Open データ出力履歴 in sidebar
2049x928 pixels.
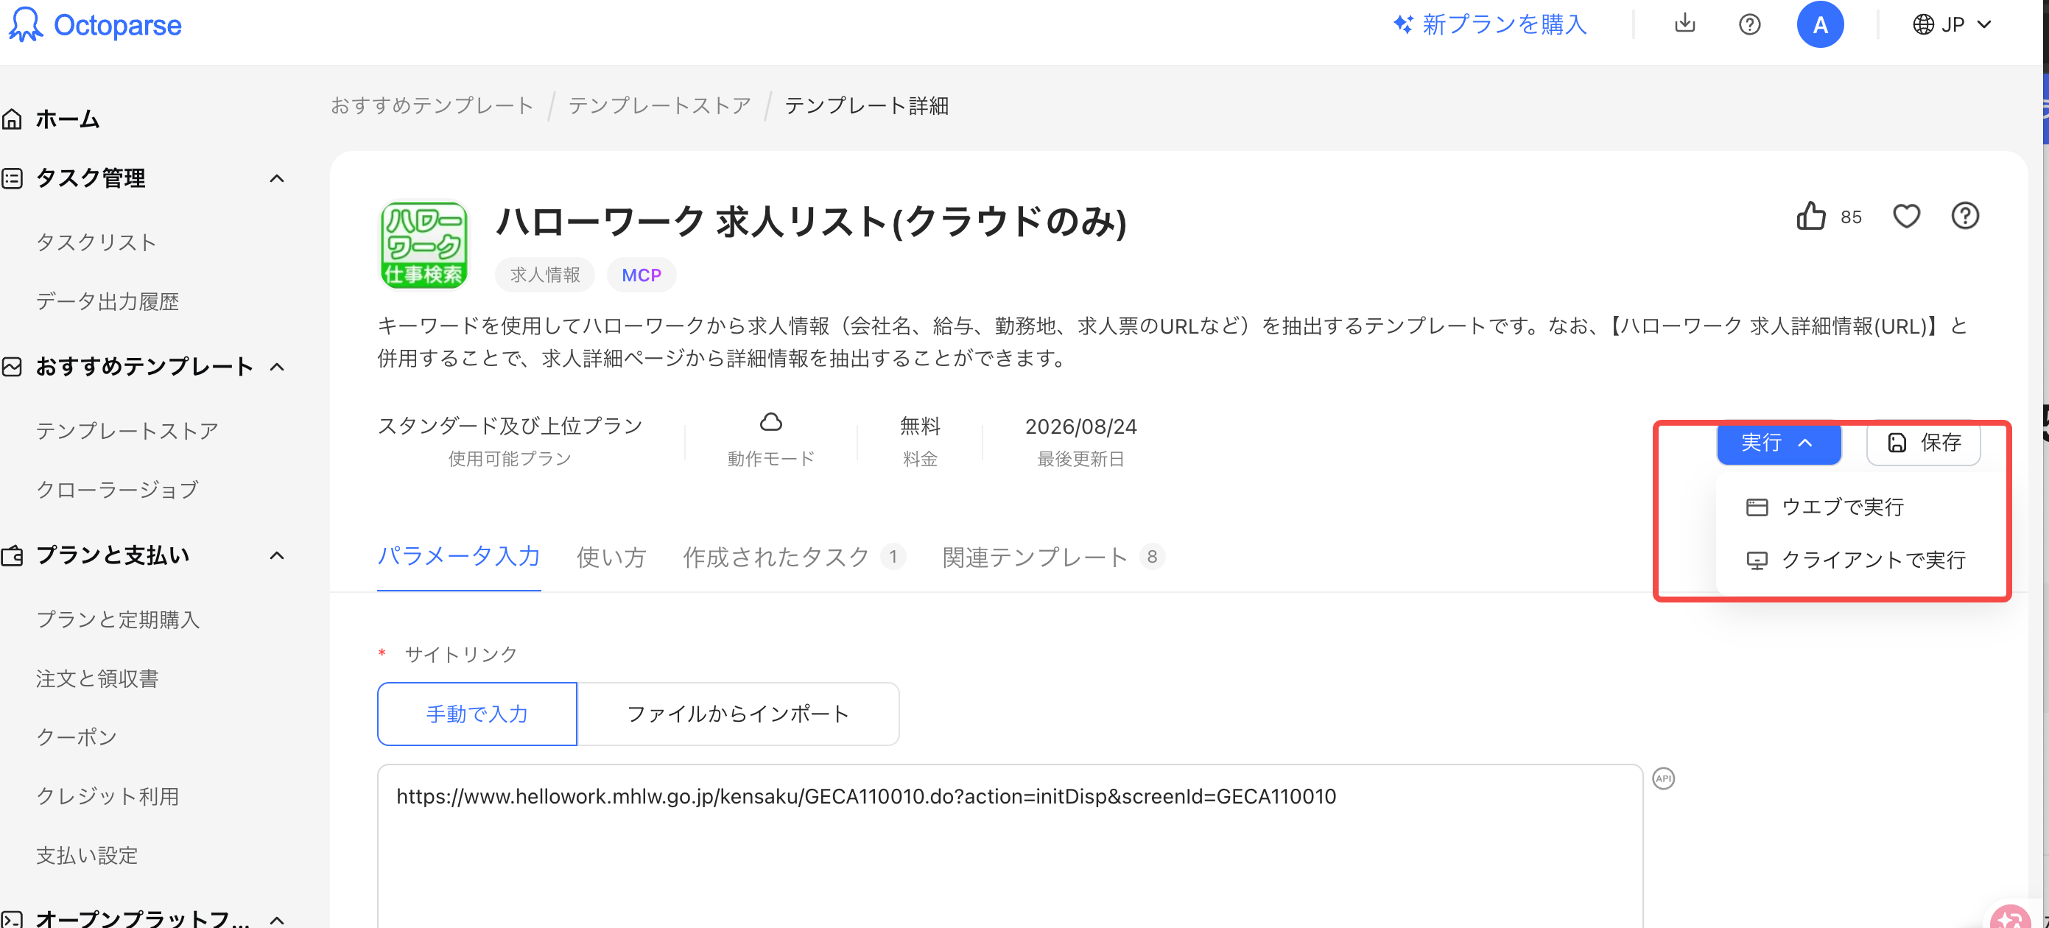click(x=108, y=301)
